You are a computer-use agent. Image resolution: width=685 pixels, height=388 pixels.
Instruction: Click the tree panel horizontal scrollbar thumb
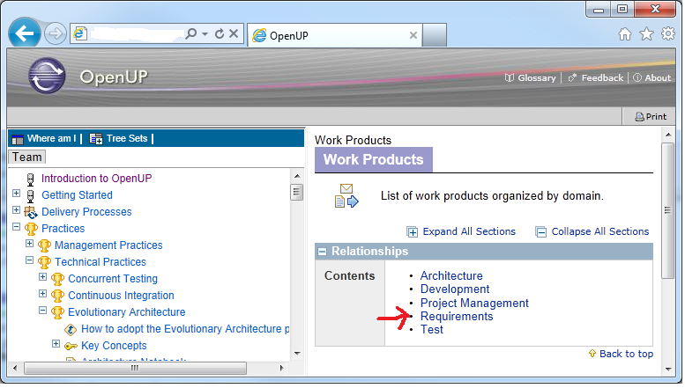click(135, 368)
